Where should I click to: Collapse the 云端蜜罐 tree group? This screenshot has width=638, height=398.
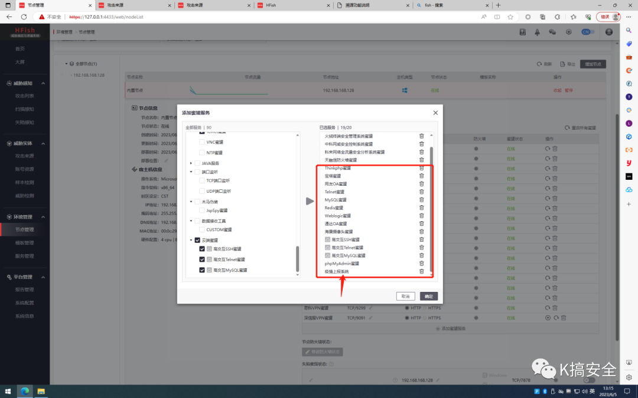(191, 241)
